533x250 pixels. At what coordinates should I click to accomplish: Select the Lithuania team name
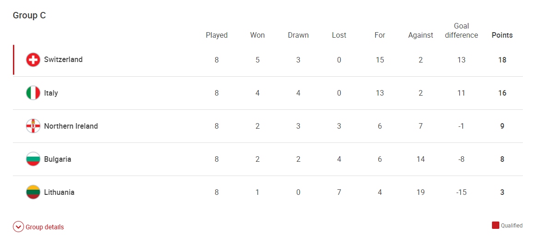click(59, 192)
